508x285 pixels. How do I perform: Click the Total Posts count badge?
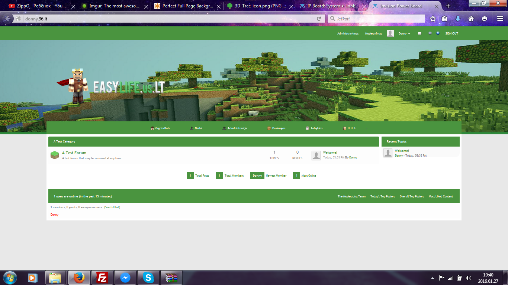(190, 176)
